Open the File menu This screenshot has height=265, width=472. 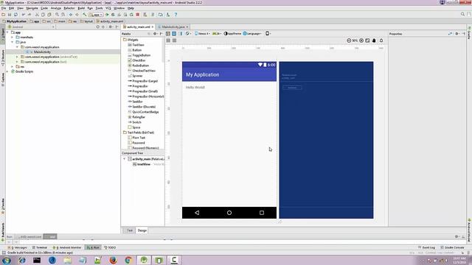4,8
